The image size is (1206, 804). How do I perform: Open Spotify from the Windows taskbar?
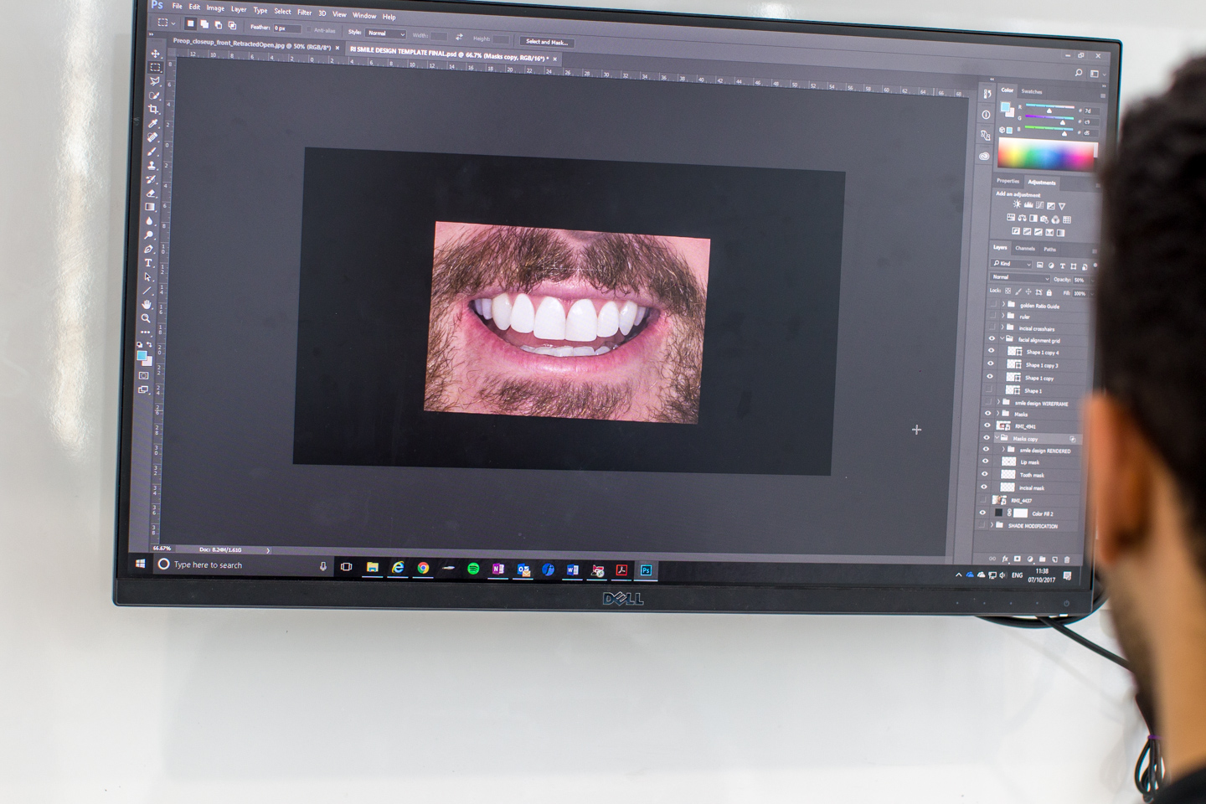click(473, 569)
